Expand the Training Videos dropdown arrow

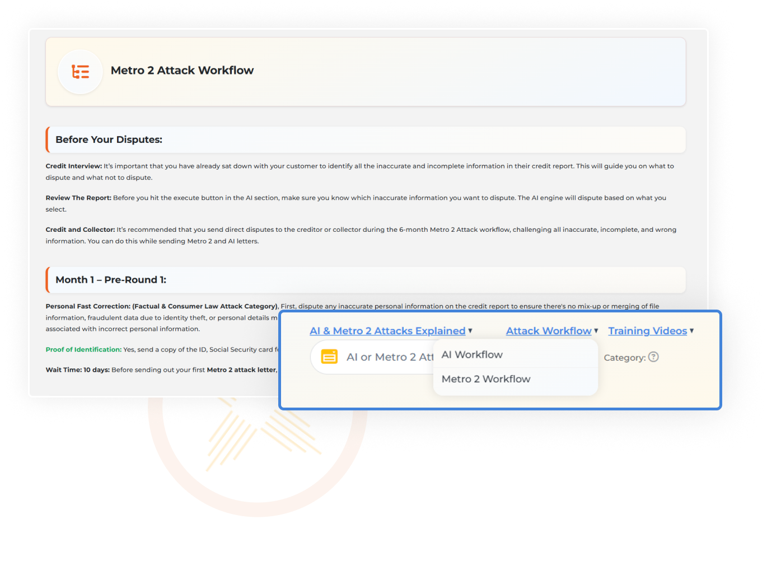(692, 331)
